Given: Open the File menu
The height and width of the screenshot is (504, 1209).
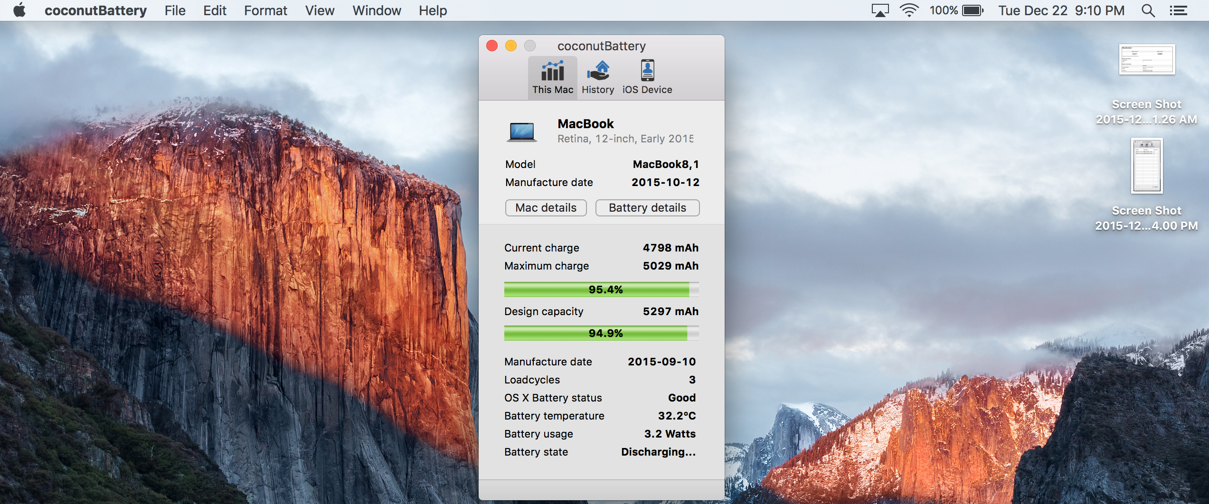Looking at the screenshot, I should coord(175,10).
